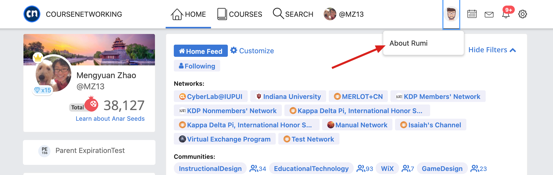
Task: Click the Customize gear link
Action: click(x=252, y=51)
